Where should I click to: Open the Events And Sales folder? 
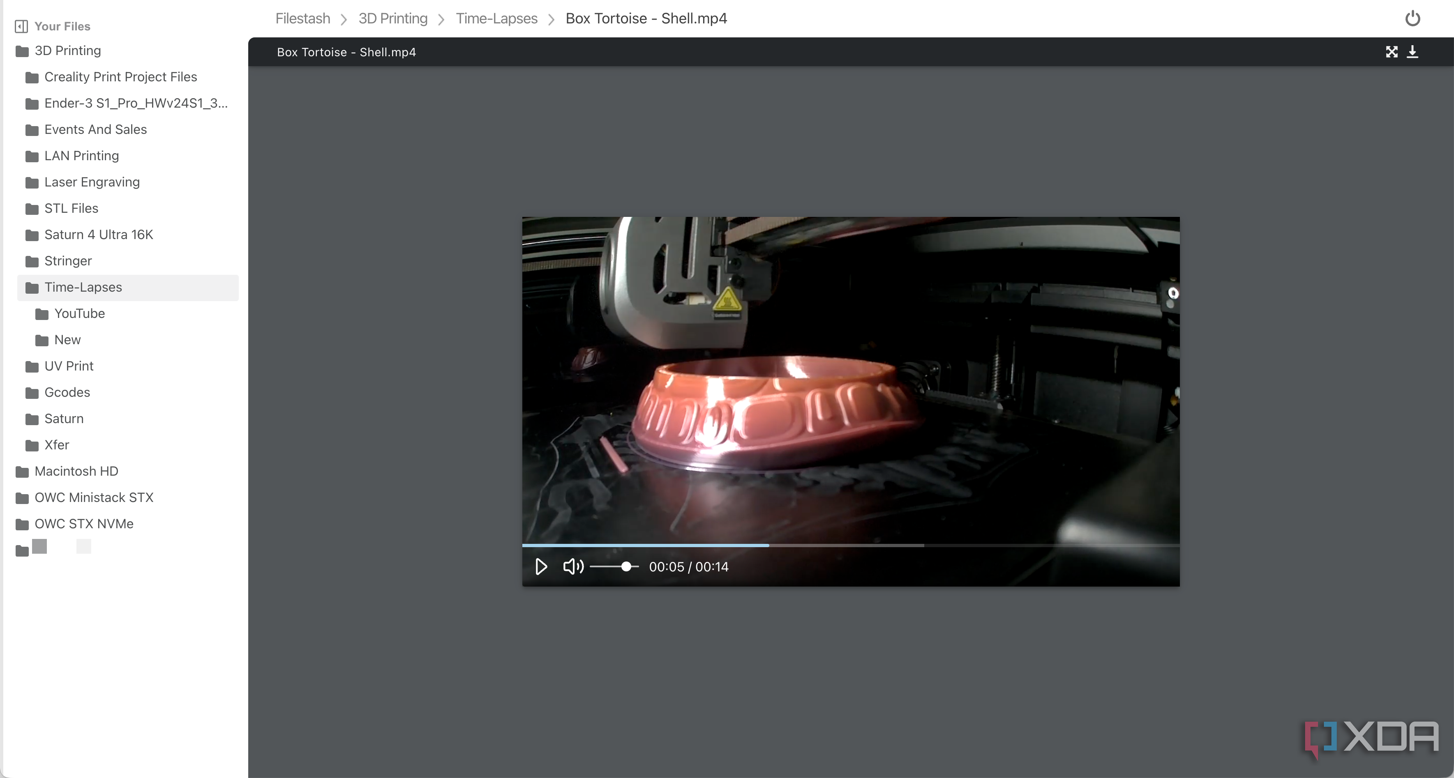coord(95,129)
